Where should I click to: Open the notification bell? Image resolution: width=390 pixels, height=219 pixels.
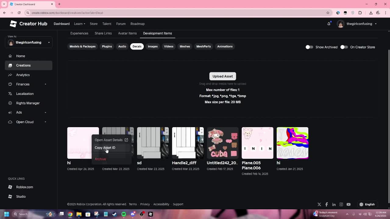tap(329, 23)
